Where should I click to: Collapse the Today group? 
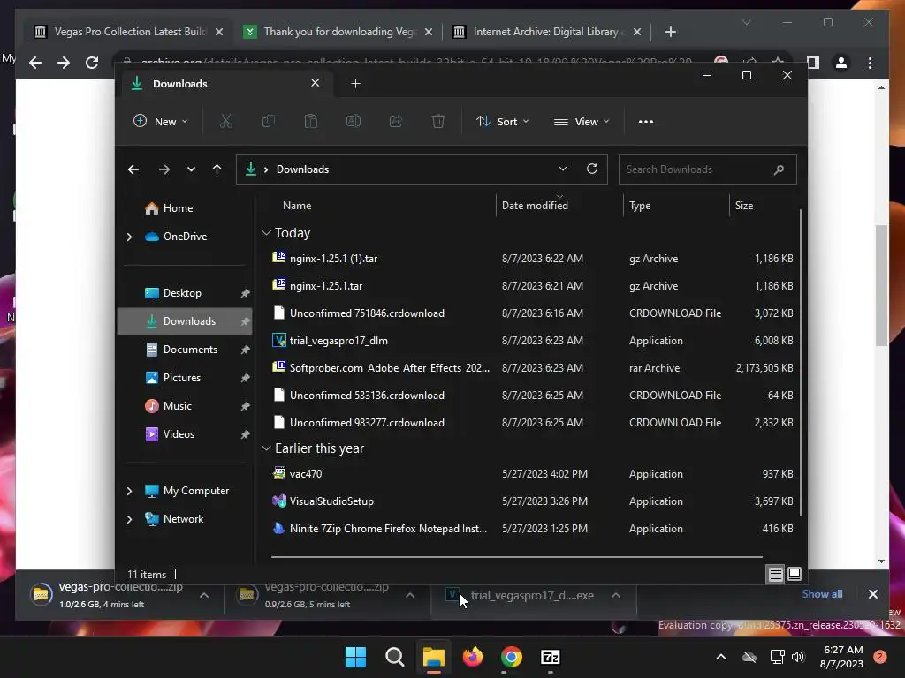[x=266, y=233]
